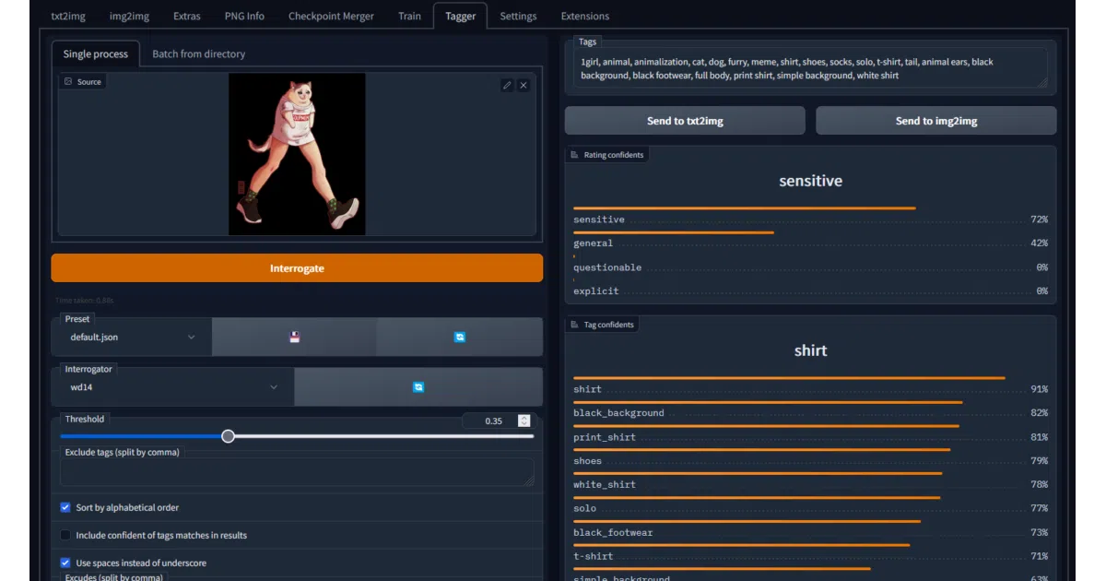
Task: Click the black_footwear tag row
Action: click(x=810, y=528)
